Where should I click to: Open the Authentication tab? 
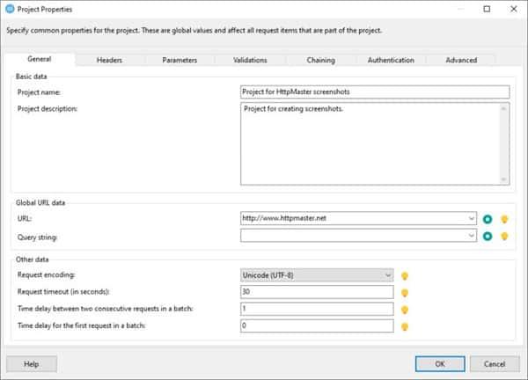pyautogui.click(x=391, y=60)
